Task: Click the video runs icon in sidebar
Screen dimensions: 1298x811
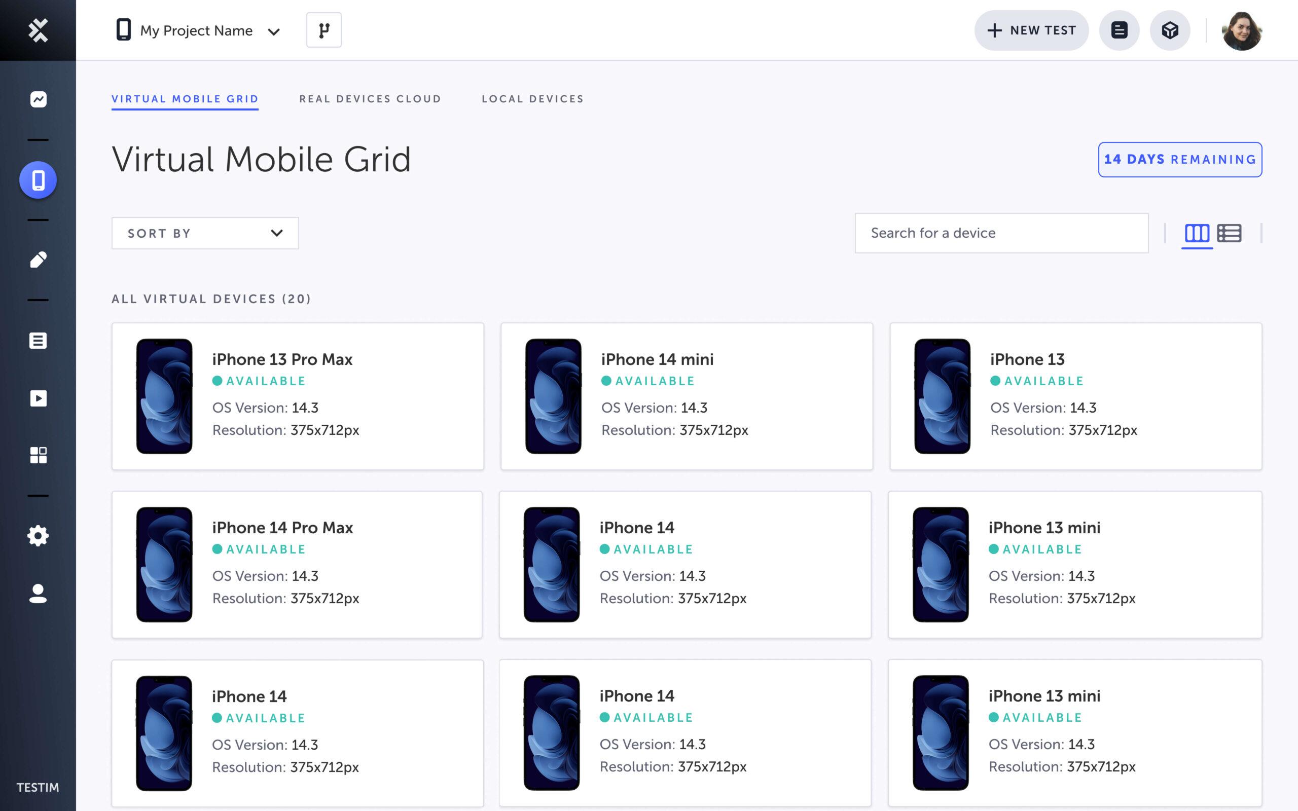Action: click(x=38, y=398)
